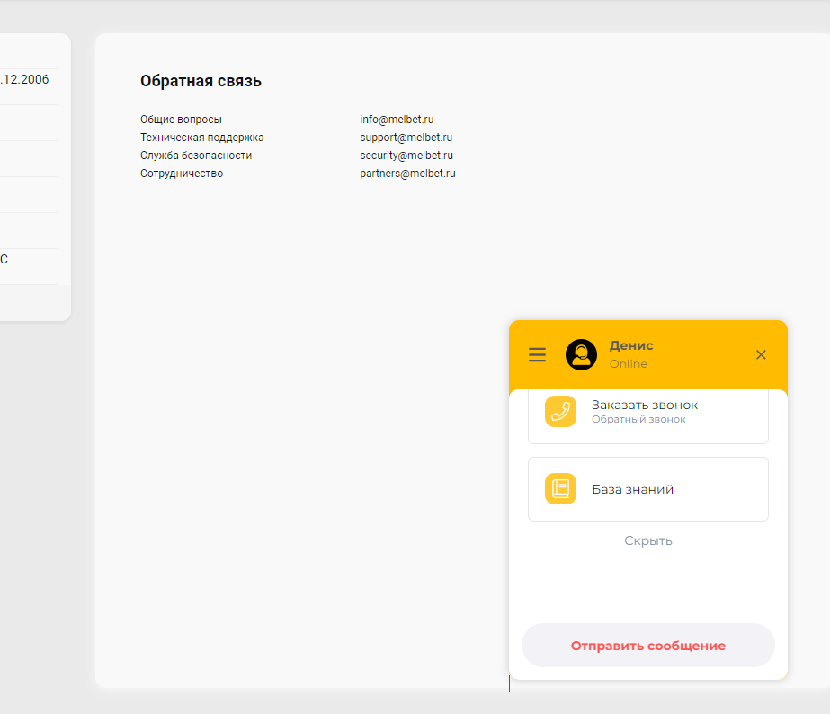Close the chat widget with the X
Image resolution: width=830 pixels, height=714 pixels.
(761, 354)
